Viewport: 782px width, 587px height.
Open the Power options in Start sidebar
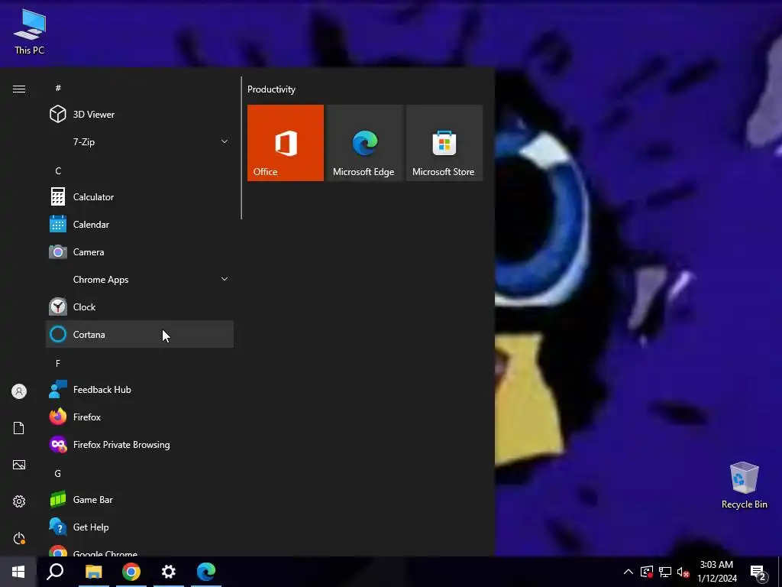click(x=19, y=538)
